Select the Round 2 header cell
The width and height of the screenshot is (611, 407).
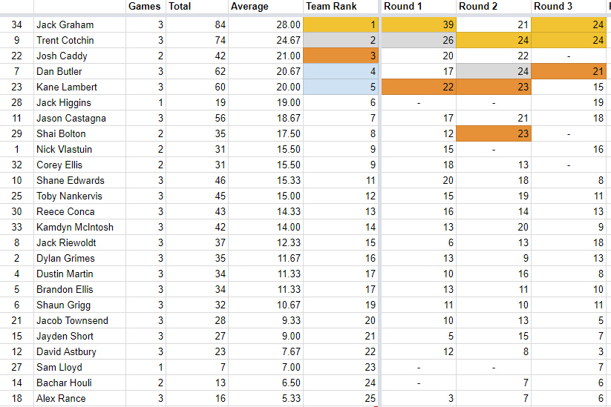[493, 7]
